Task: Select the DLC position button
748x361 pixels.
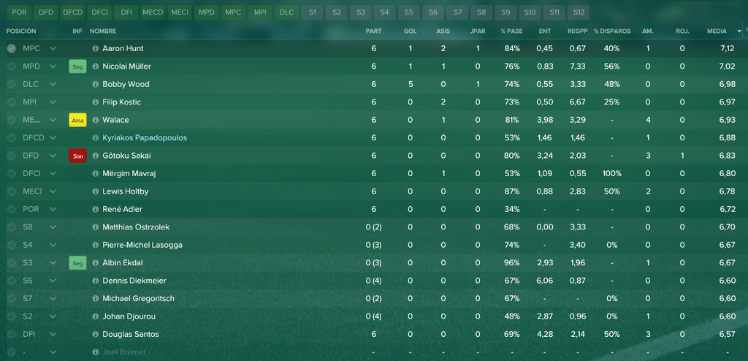Action: tap(286, 12)
